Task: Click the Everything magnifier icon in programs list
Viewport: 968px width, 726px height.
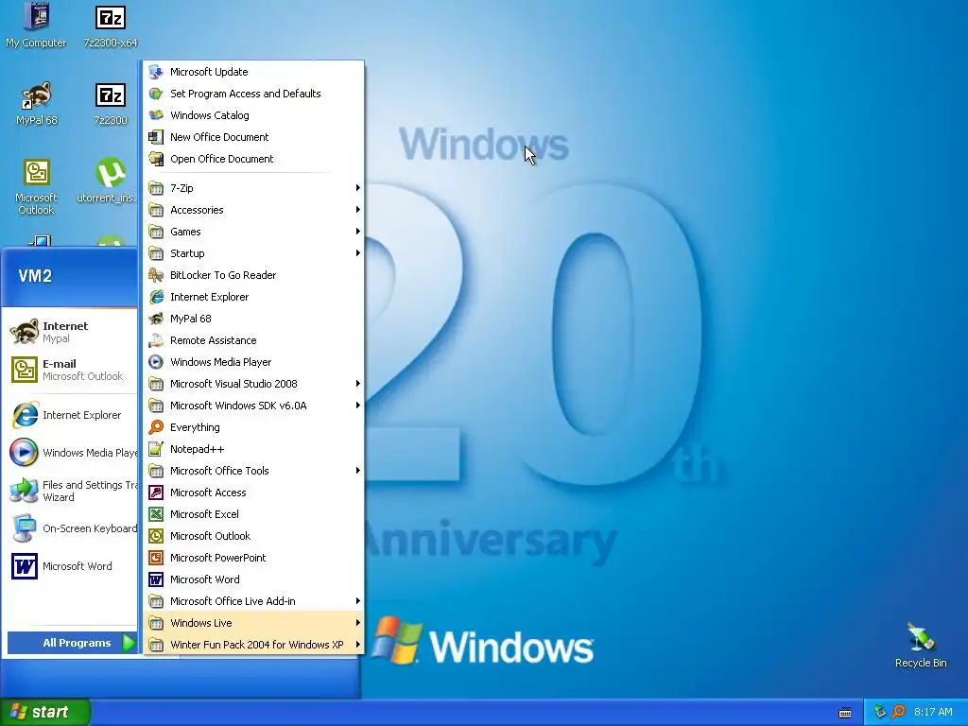Action: [156, 427]
